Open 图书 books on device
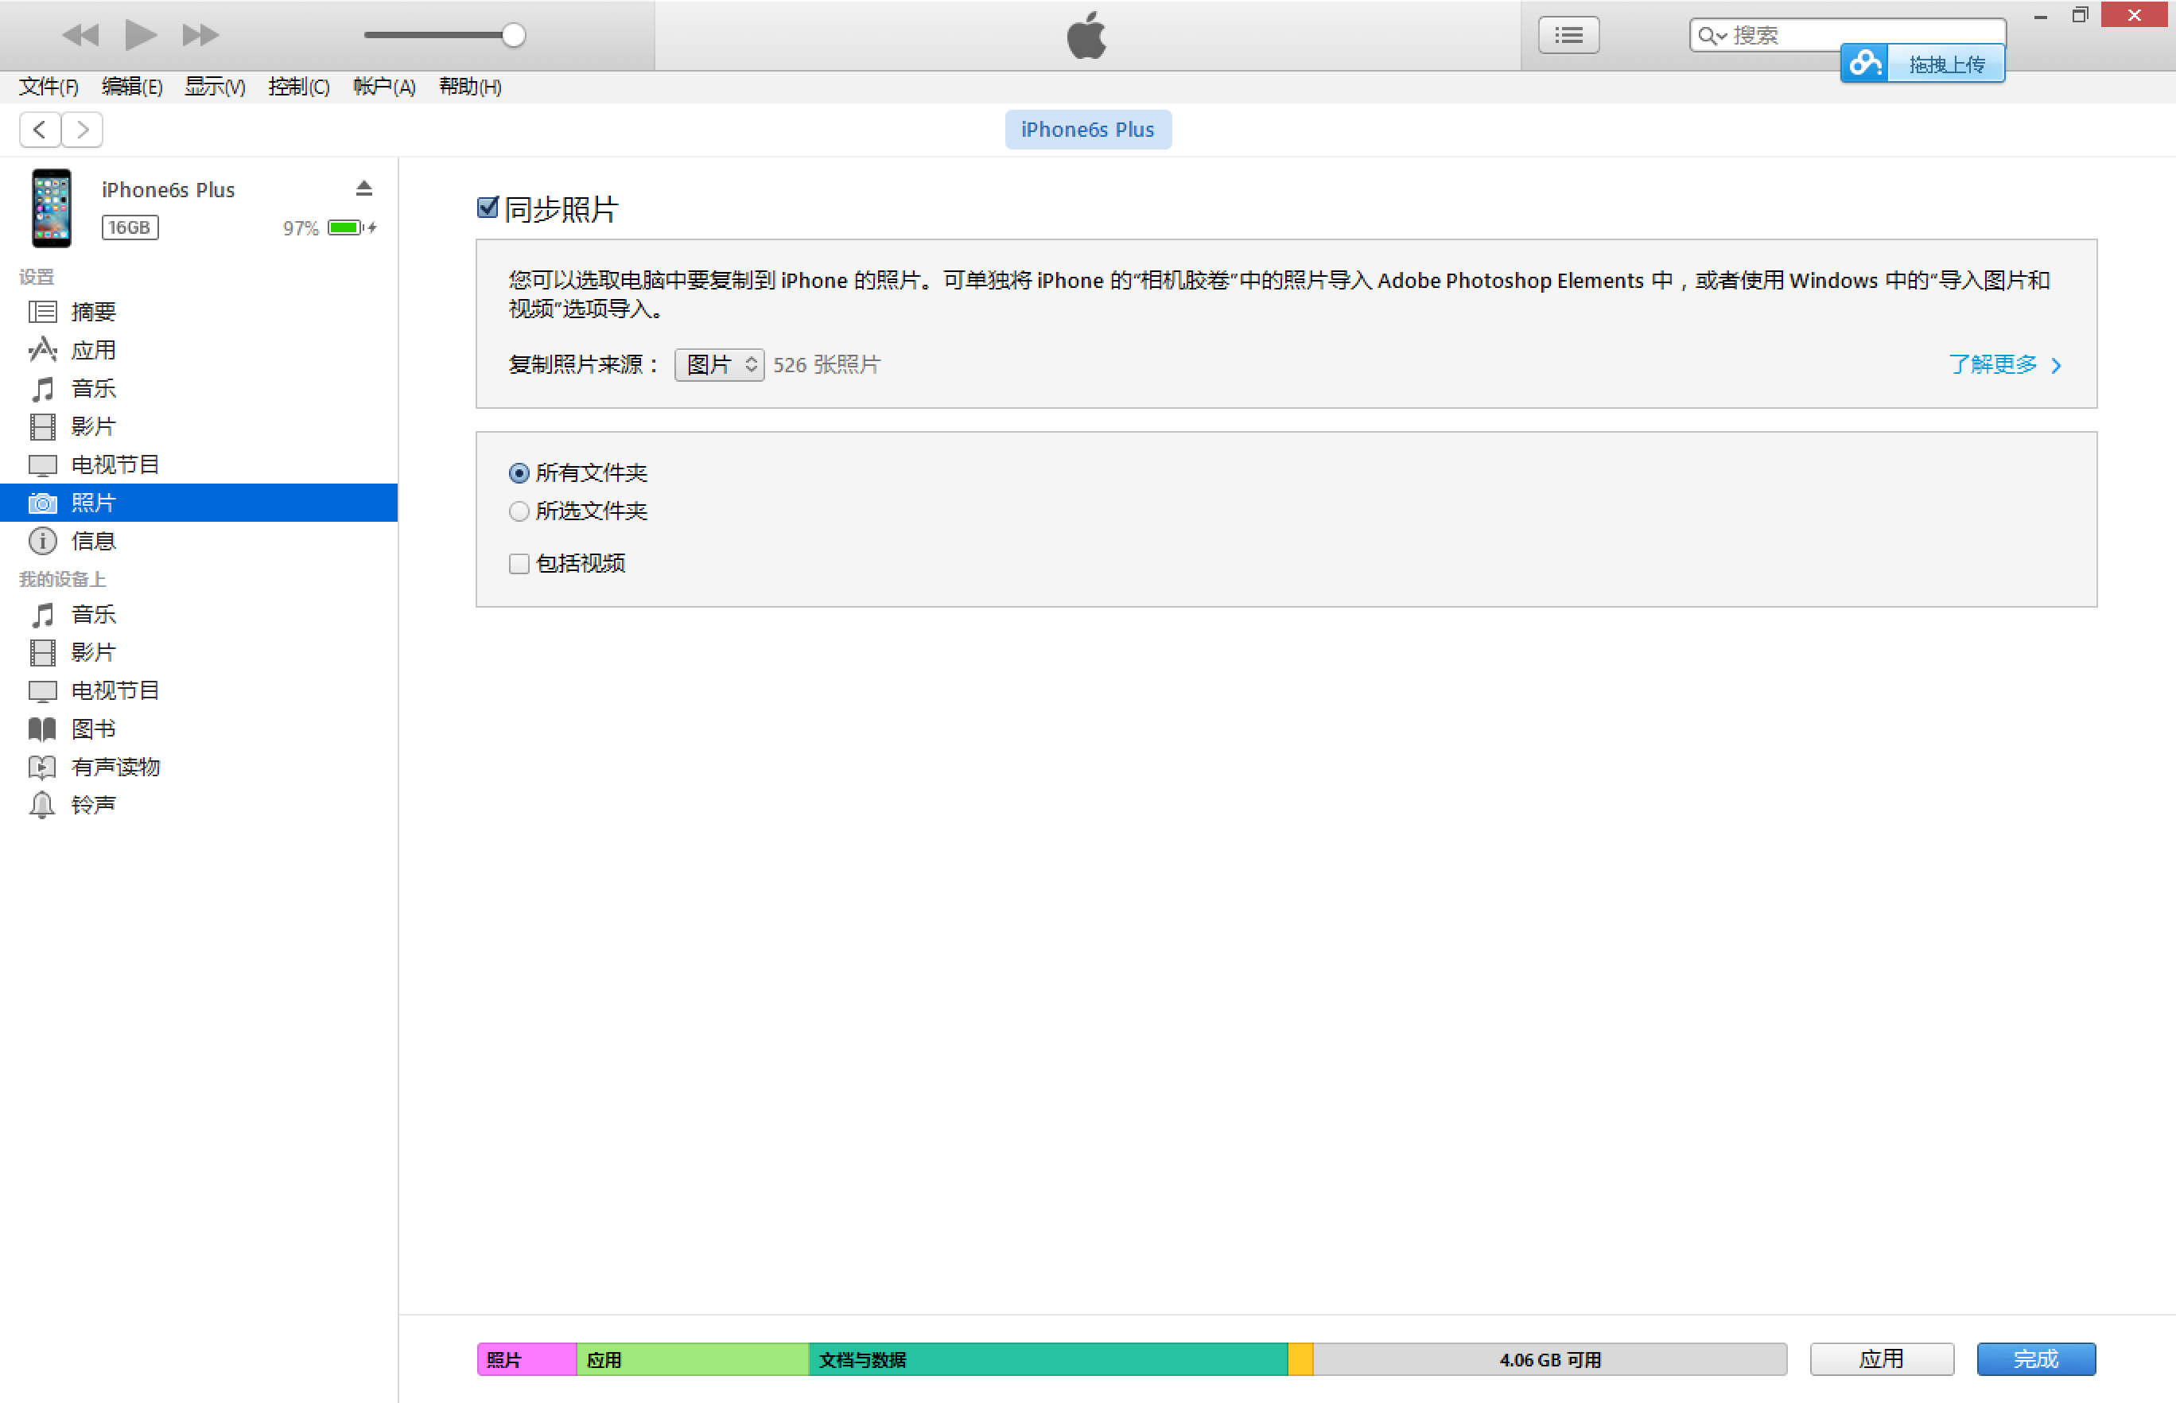The height and width of the screenshot is (1403, 2176). click(x=199, y=729)
